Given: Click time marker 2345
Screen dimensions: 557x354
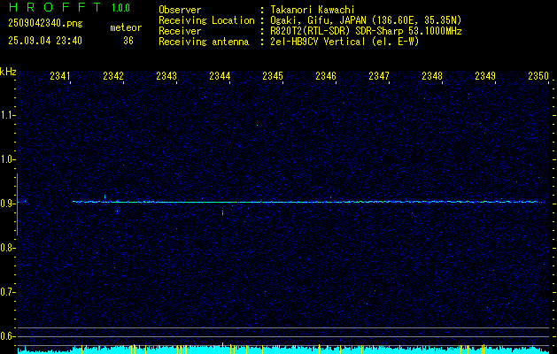Looking at the screenshot, I should click(x=273, y=75).
